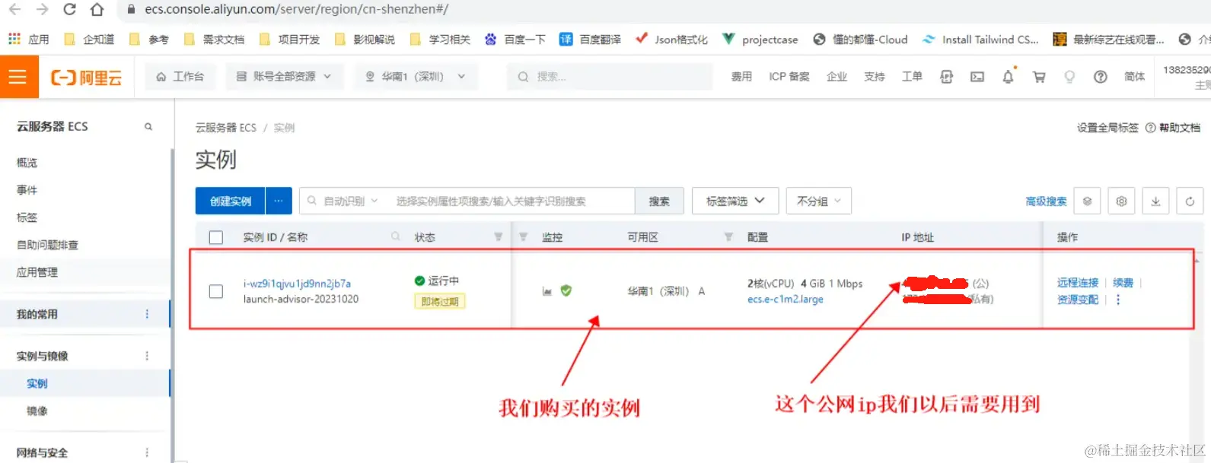The width and height of the screenshot is (1211, 463).
Task: Open 高级搜索 advanced search
Action: [x=1047, y=201]
